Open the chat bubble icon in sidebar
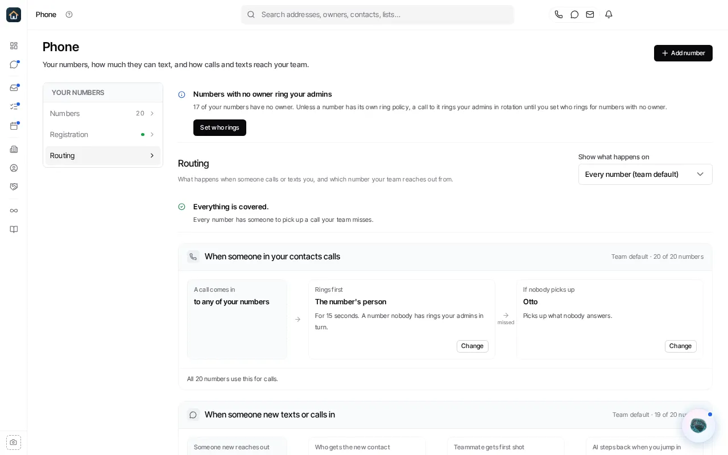Screen dimensions: 728x455 click(14, 64)
